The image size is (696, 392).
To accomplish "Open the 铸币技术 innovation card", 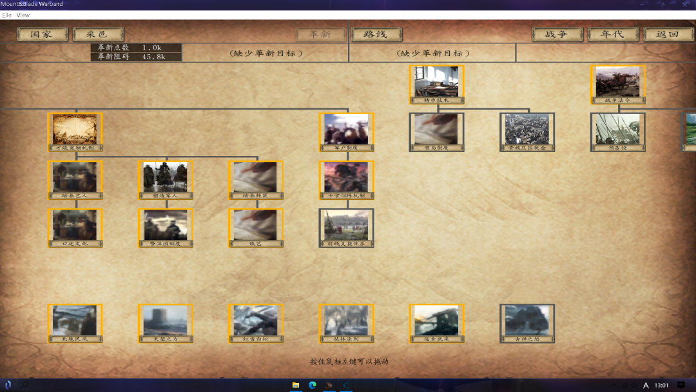I will point(437,85).
